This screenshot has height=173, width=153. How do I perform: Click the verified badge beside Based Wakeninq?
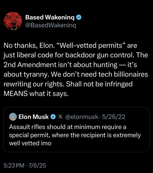tap(79, 17)
